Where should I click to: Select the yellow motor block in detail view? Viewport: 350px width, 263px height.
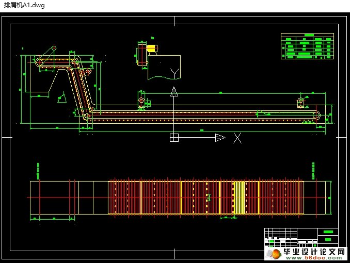click(152, 49)
